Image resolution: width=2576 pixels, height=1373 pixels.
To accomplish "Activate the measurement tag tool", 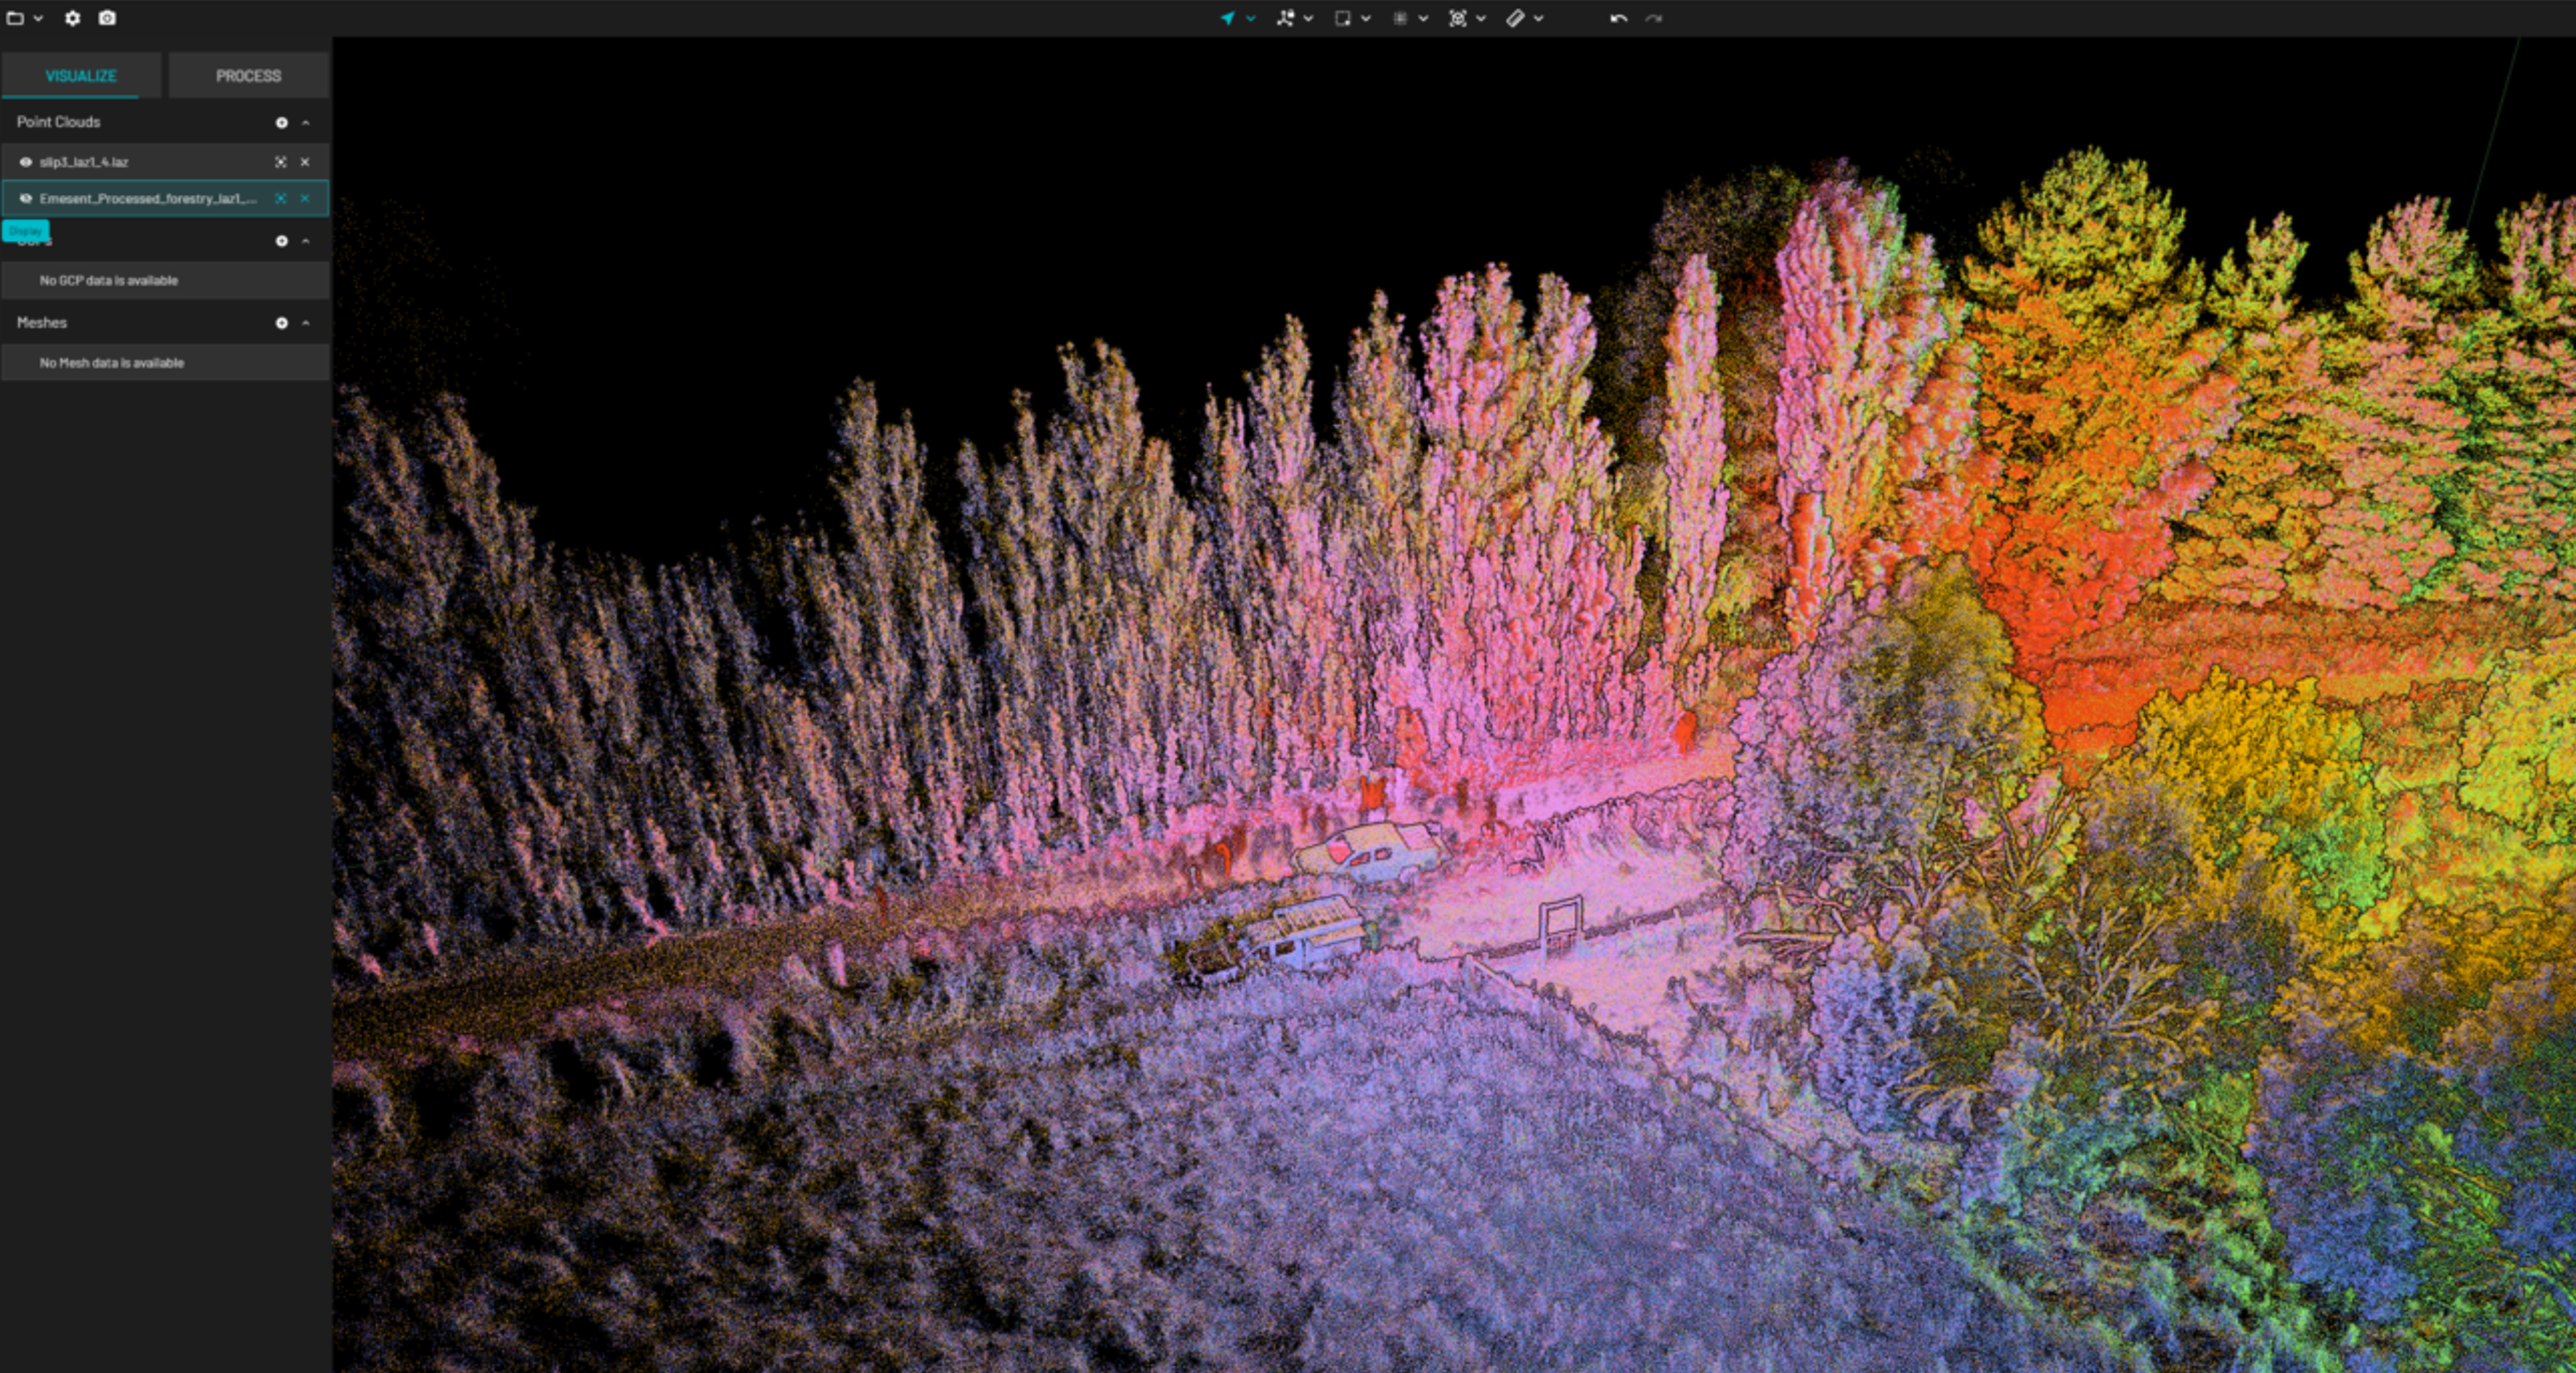I will 1517,18.
